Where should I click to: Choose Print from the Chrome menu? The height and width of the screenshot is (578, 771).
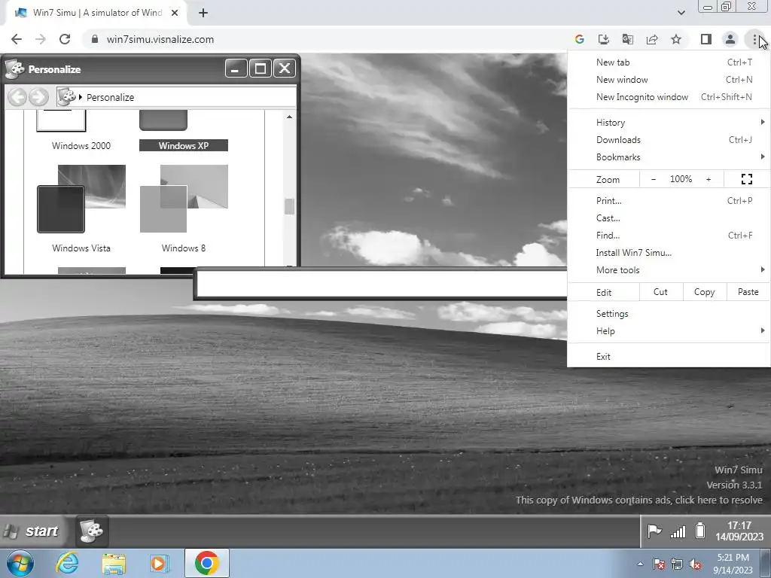(x=669, y=200)
